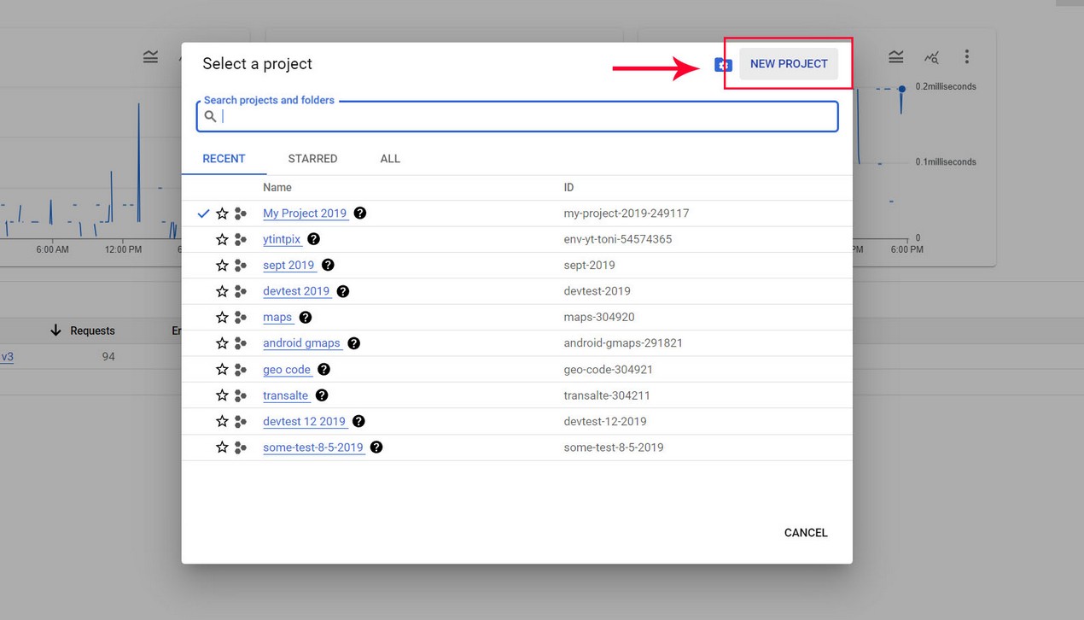Click the help icon next to My Project 2019
This screenshot has width=1084, height=620.
pos(360,213)
